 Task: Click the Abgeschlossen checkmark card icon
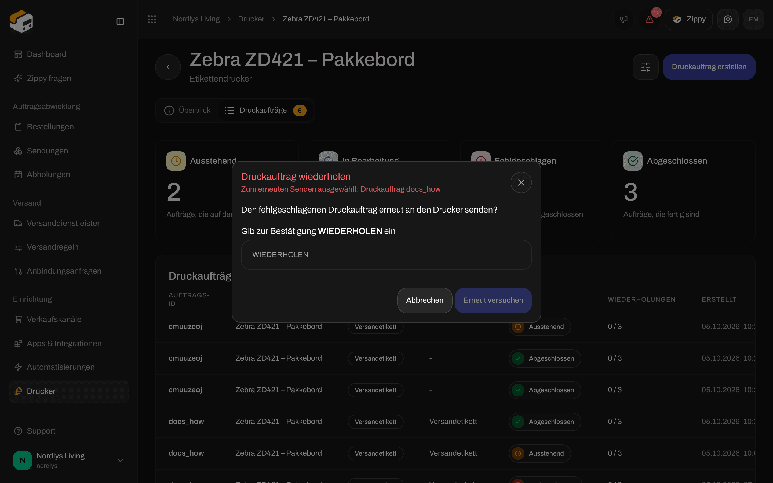click(x=633, y=161)
